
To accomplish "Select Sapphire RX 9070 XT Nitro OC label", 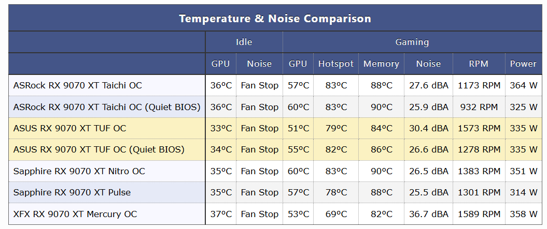I will tap(79, 171).
